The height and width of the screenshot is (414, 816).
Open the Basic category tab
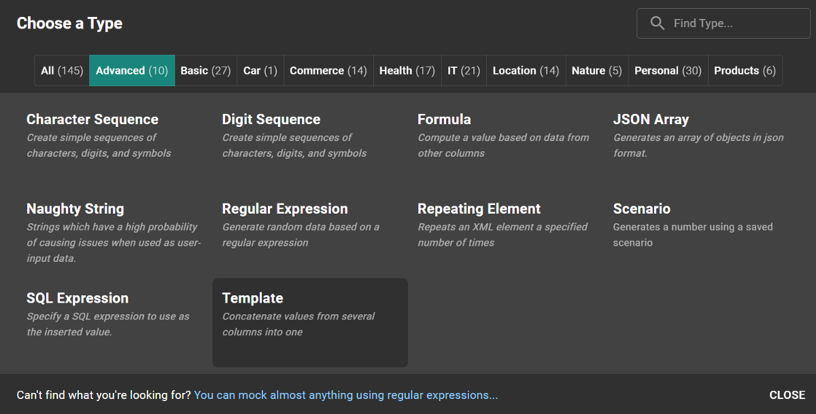pos(205,71)
